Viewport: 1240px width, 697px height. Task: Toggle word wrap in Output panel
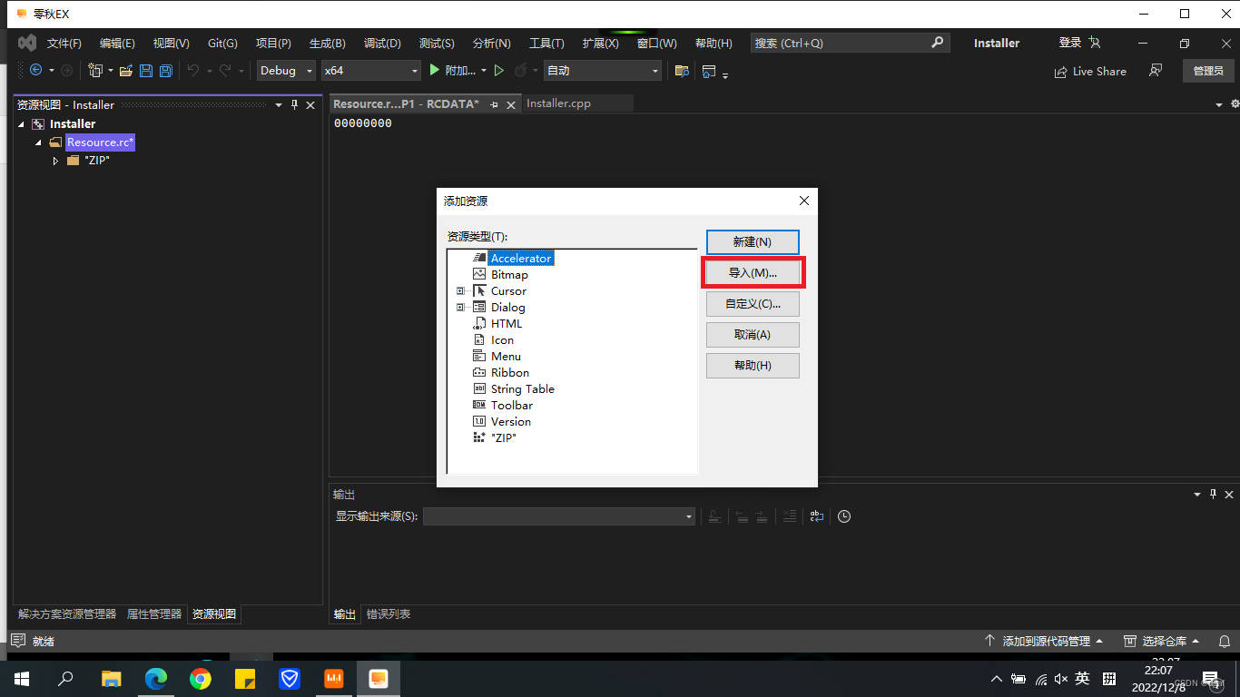click(x=817, y=516)
